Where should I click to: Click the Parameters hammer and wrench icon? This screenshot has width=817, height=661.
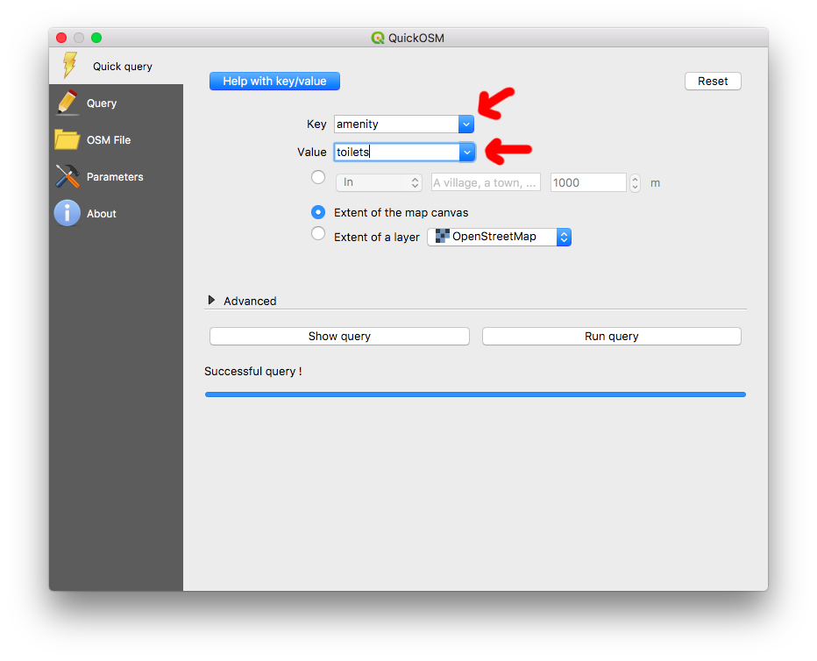point(67,176)
